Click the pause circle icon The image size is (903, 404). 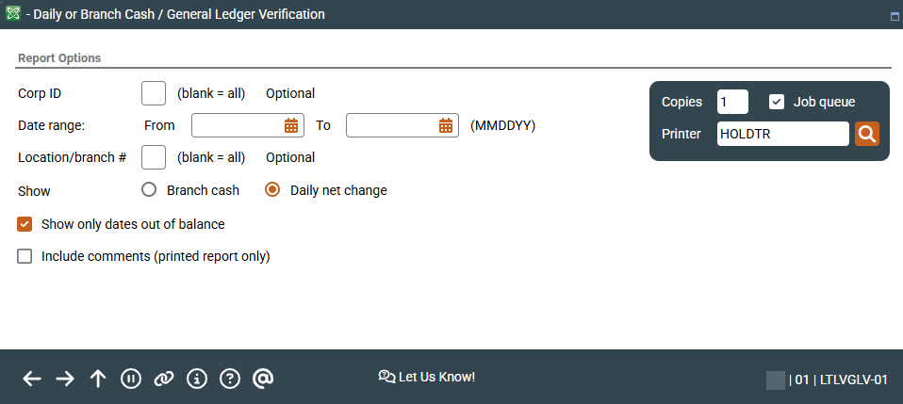131,379
